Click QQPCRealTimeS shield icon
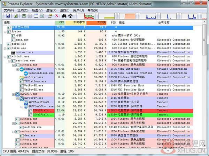209x156 pixels. coord(26,102)
